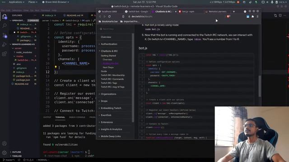Click the sync changes icon in status bar
Viewport: 289px width, 162px height.
click(x=19, y=160)
